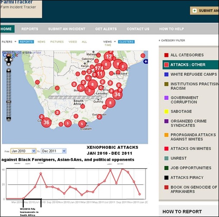The width and height of the screenshot is (219, 217).
Task: Click the July 2010 peak chart point
Action: pos(41,174)
